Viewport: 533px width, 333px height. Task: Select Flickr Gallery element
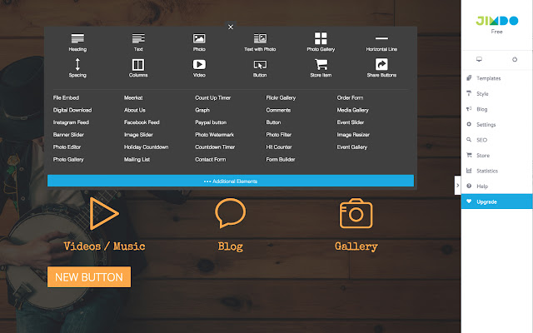tap(281, 98)
